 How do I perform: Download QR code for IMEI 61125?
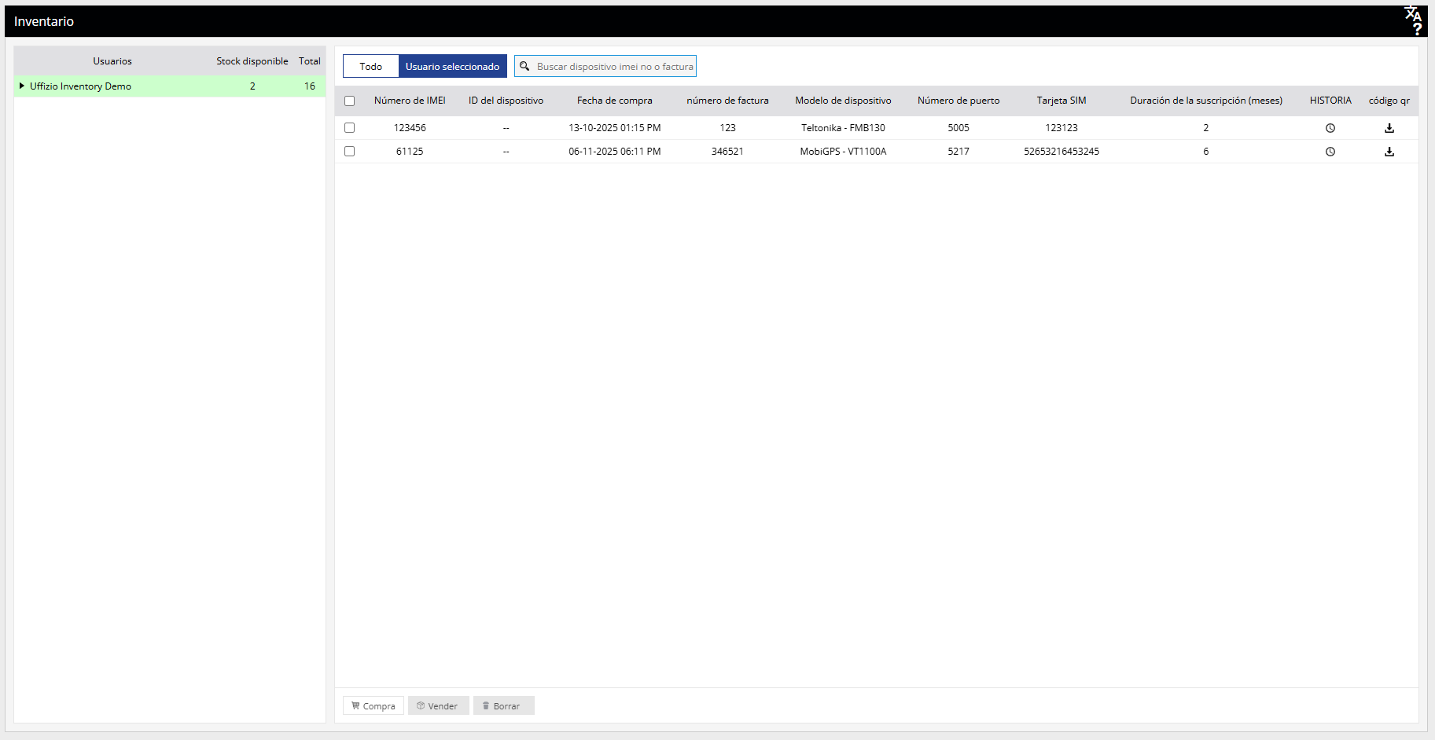(x=1389, y=152)
